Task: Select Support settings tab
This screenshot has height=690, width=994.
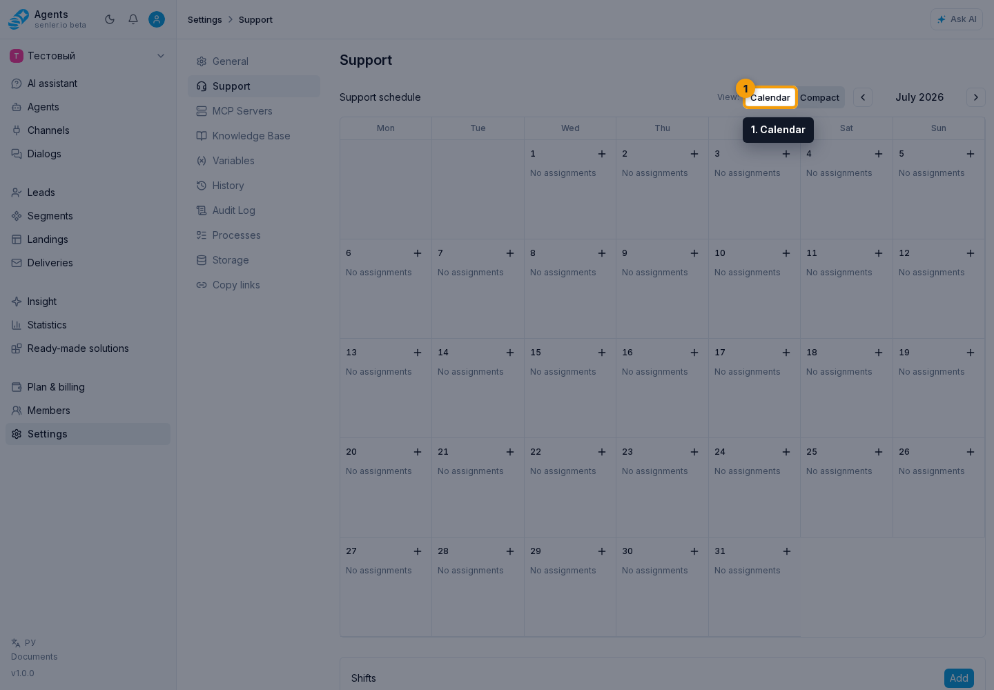Action: pos(254,86)
